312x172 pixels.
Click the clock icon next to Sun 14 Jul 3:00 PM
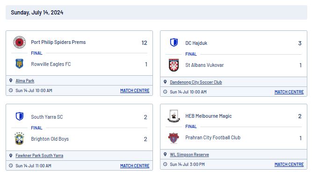(x=165, y=164)
